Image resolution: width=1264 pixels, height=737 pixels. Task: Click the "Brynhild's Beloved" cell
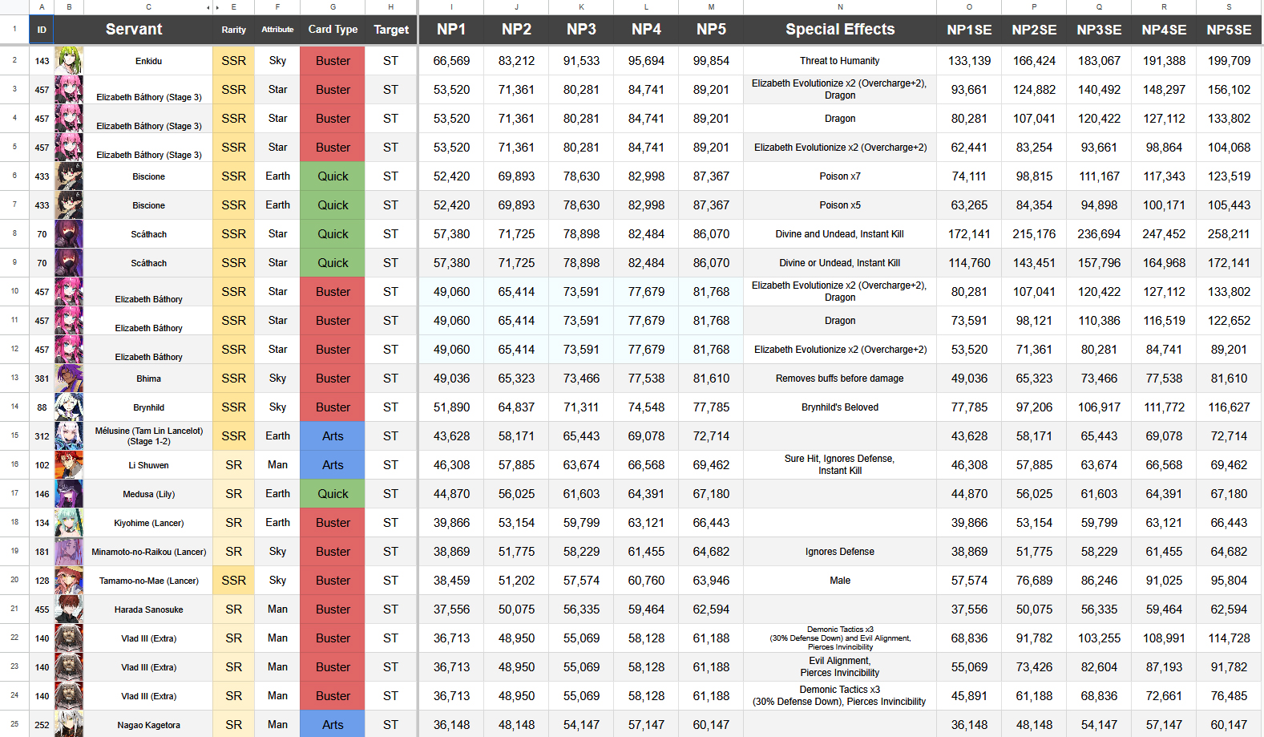(x=840, y=407)
